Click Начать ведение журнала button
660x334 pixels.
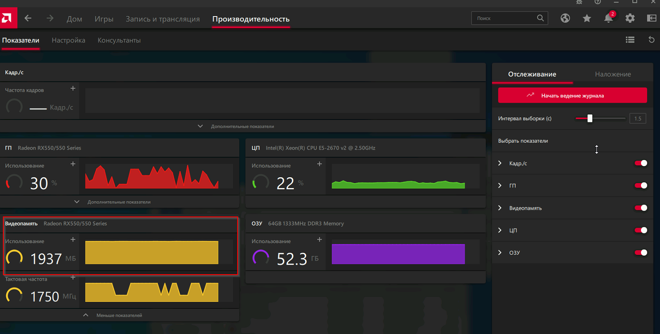pyautogui.click(x=573, y=95)
